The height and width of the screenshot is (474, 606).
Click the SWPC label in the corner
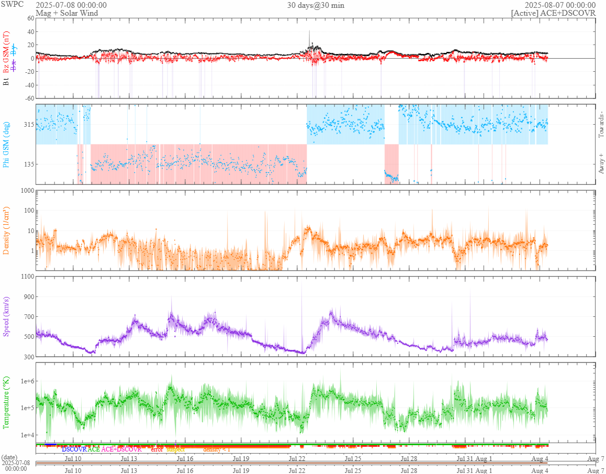coord(12,4)
